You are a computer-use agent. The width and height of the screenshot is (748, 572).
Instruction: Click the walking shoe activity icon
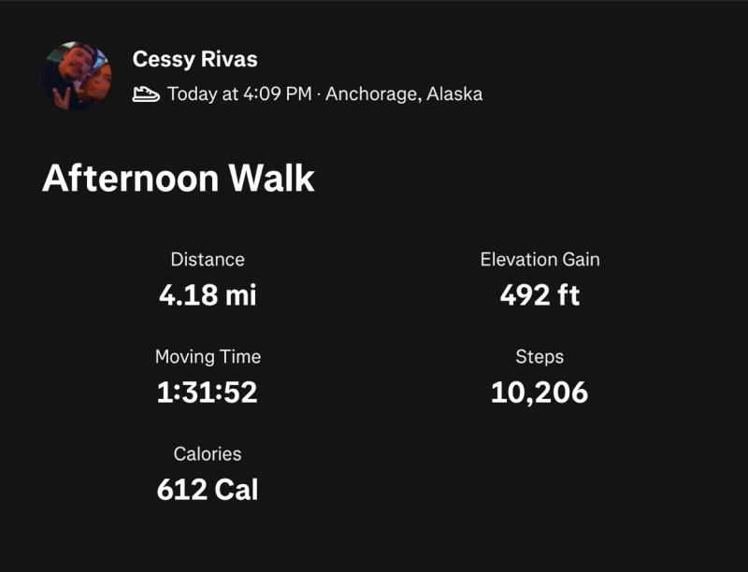146,93
